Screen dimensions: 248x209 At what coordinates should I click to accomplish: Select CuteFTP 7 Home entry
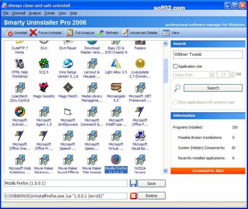pyautogui.click(x=20, y=48)
